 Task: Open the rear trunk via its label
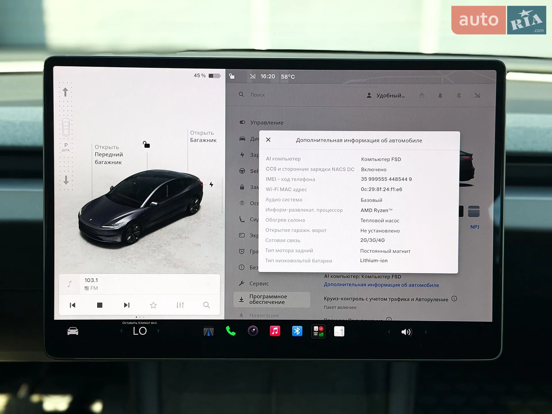pos(203,137)
